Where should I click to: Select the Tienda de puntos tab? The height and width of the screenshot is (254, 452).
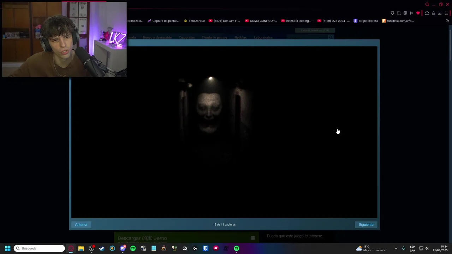(214, 37)
